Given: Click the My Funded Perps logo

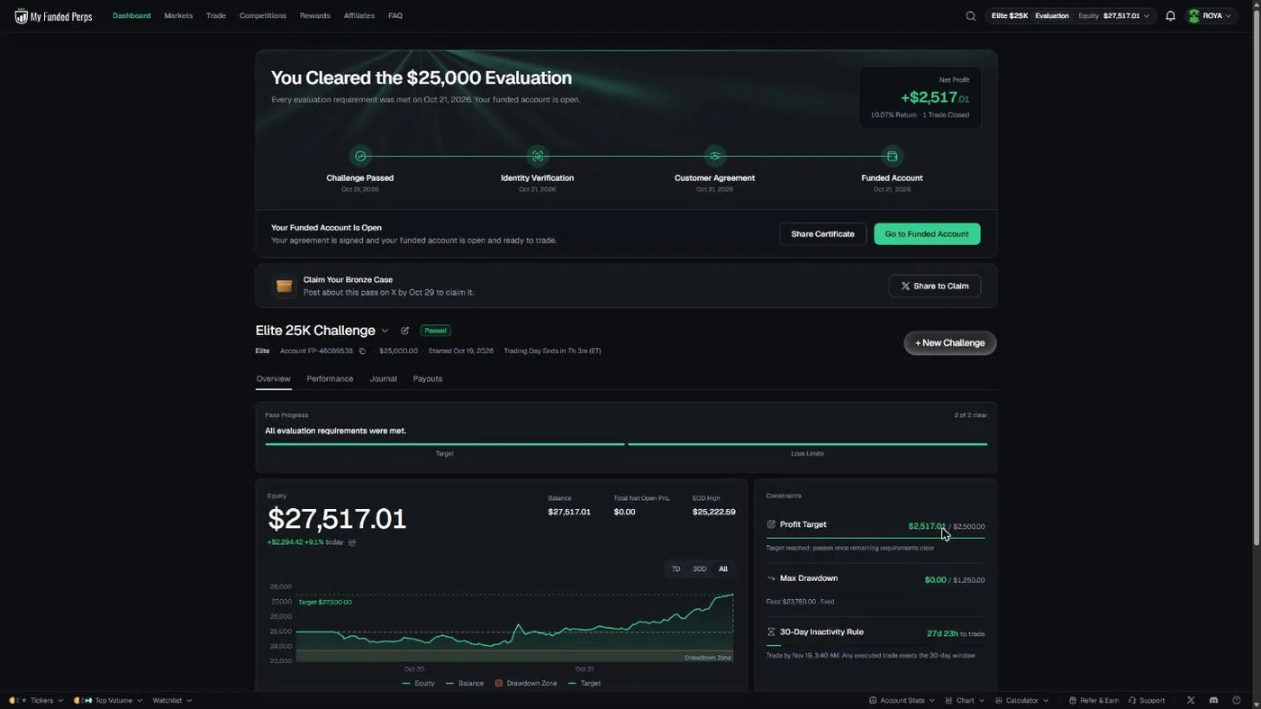Looking at the screenshot, I should coord(53,16).
